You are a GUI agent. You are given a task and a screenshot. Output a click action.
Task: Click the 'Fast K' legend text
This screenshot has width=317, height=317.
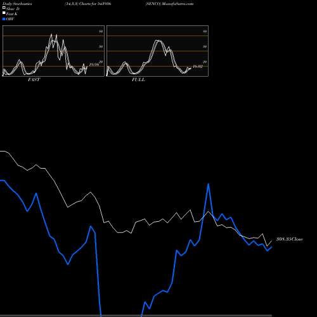12,14
